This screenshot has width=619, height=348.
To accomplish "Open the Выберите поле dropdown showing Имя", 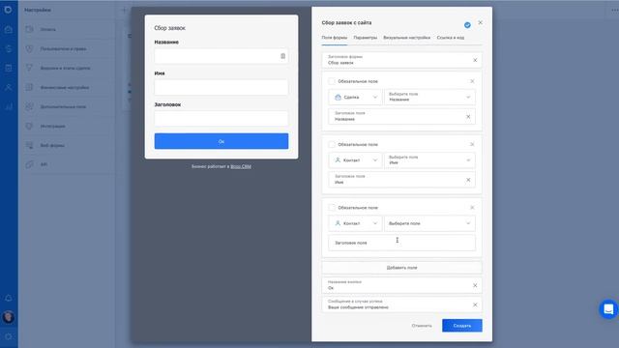I will pos(429,160).
